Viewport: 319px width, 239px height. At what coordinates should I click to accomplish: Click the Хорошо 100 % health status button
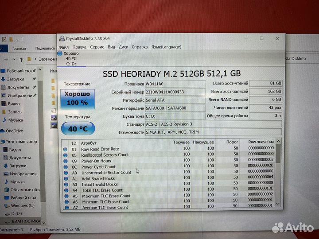click(78, 99)
